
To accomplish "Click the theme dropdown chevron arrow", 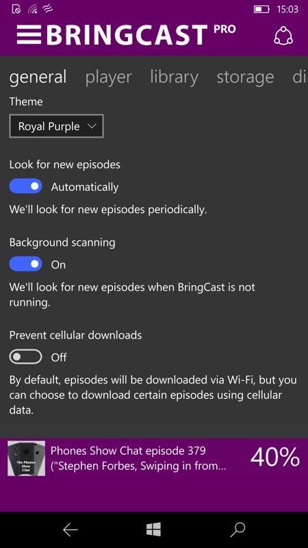I will 92,126.
